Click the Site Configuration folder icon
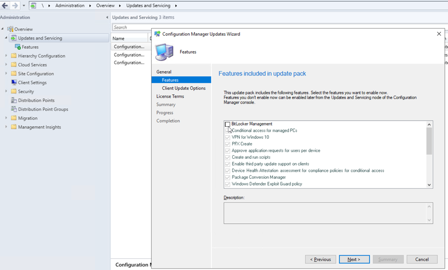 [x=14, y=73]
